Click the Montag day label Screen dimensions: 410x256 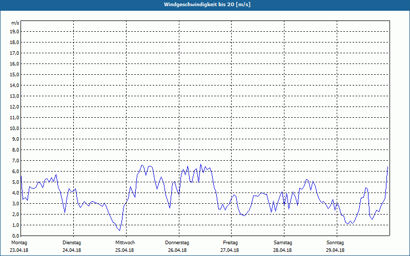(x=19, y=243)
